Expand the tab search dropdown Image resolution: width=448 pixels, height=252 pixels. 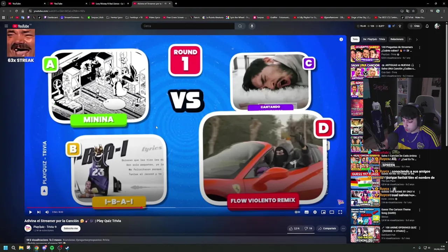3,3
